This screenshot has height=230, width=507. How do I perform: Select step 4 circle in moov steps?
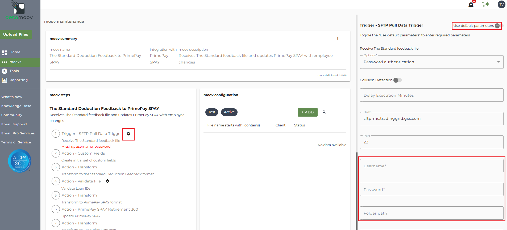(56, 181)
